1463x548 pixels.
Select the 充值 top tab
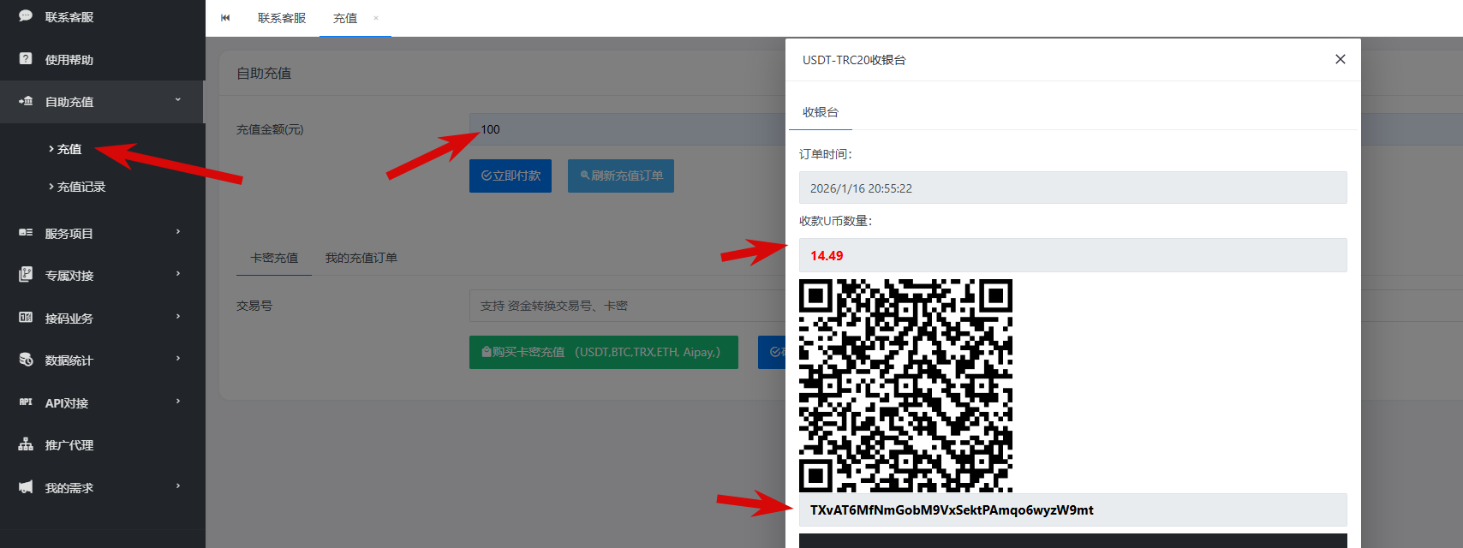[x=345, y=18]
